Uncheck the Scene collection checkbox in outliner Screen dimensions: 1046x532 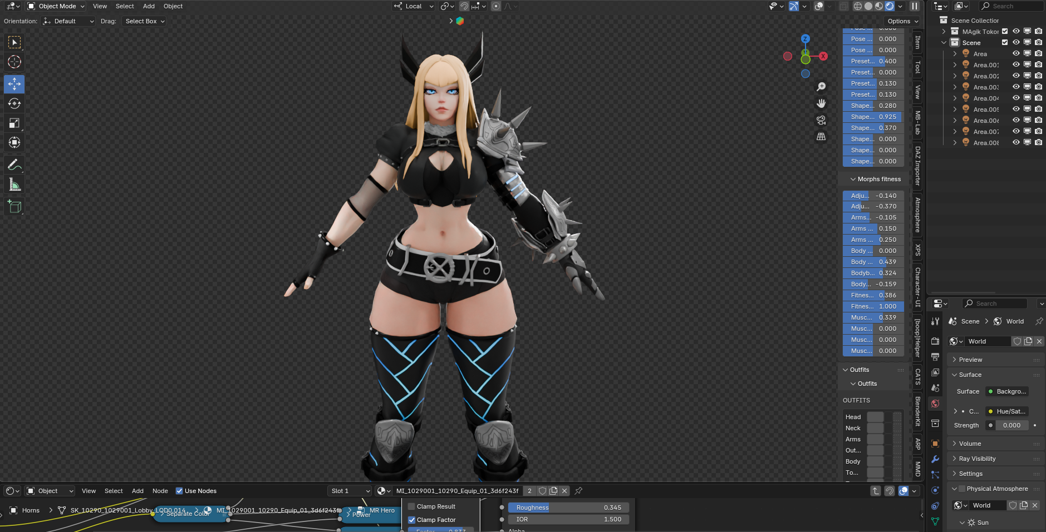point(1005,42)
